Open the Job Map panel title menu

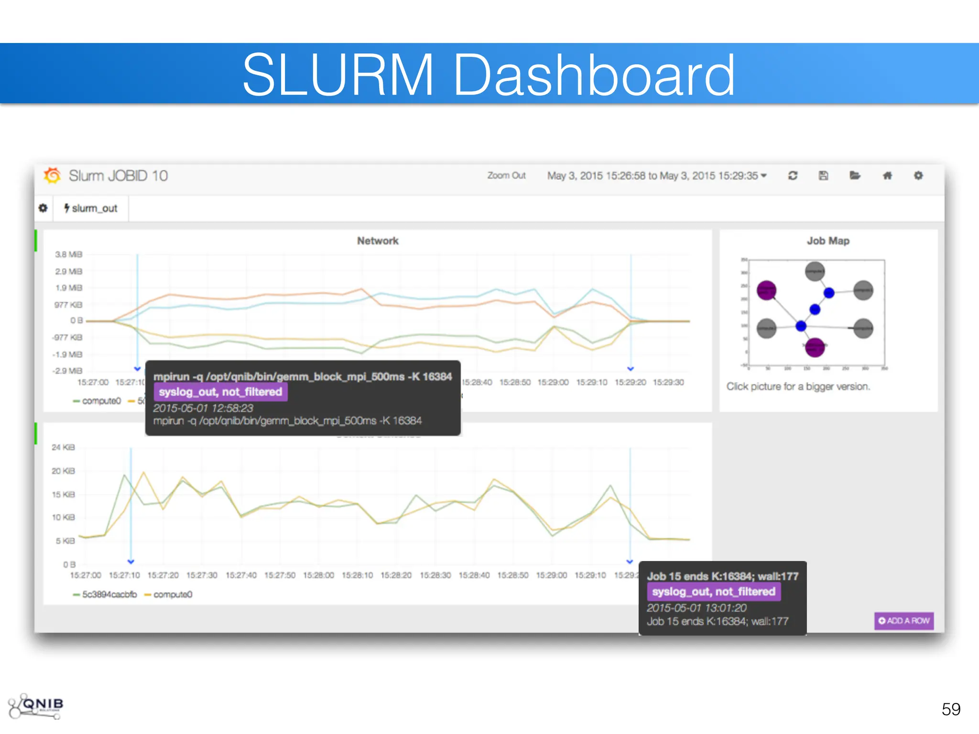pos(828,241)
